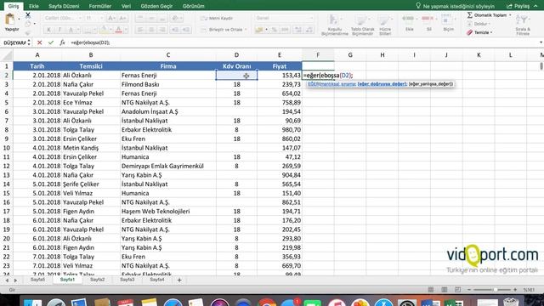Click the EĞER link in the function tooltip

coord(314,84)
